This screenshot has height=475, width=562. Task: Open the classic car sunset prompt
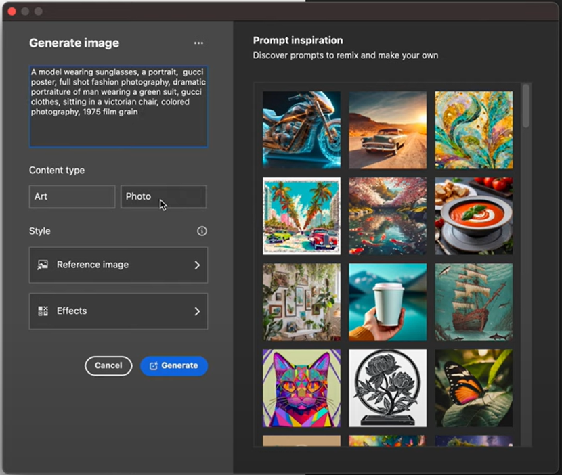[387, 129]
